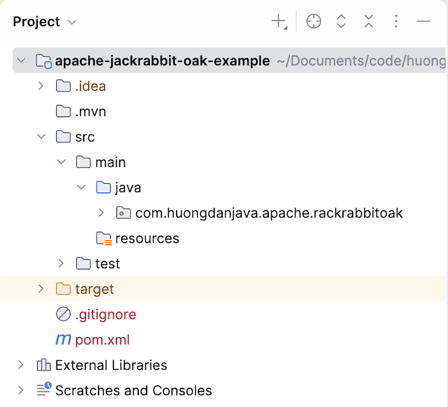Expand the com.huongdanjava package chevron
The height and width of the screenshot is (407, 448).
101,213
